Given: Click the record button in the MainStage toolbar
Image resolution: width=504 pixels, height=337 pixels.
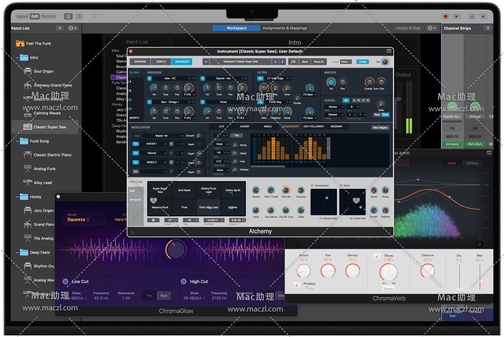Looking at the screenshot, I should [x=445, y=16].
